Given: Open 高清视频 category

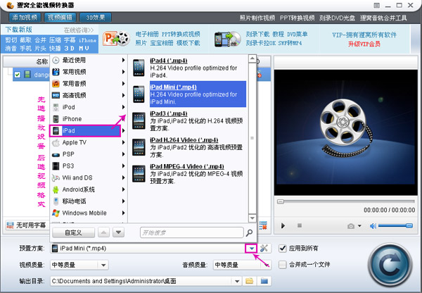Looking at the screenshot, I should point(89,95).
